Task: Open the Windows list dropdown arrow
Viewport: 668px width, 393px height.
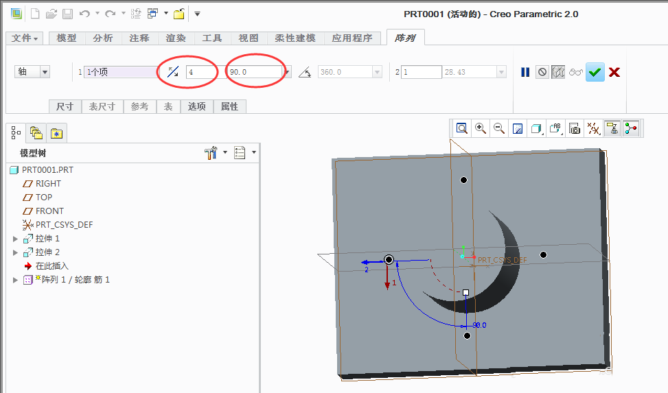Action: 165,14
